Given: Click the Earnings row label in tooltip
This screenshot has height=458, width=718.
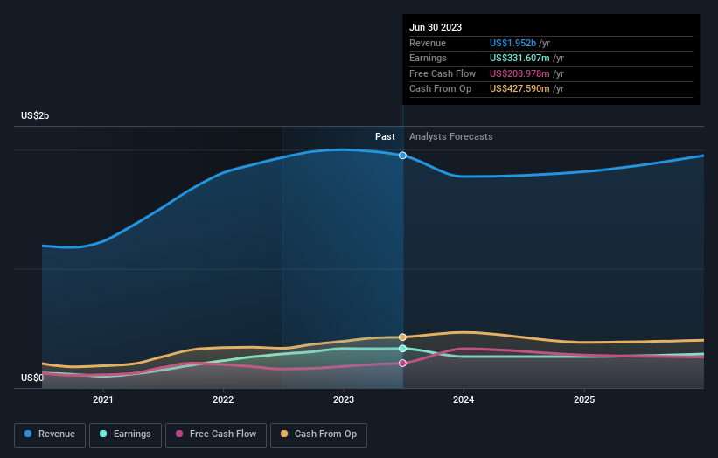Looking at the screenshot, I should pos(428,58).
